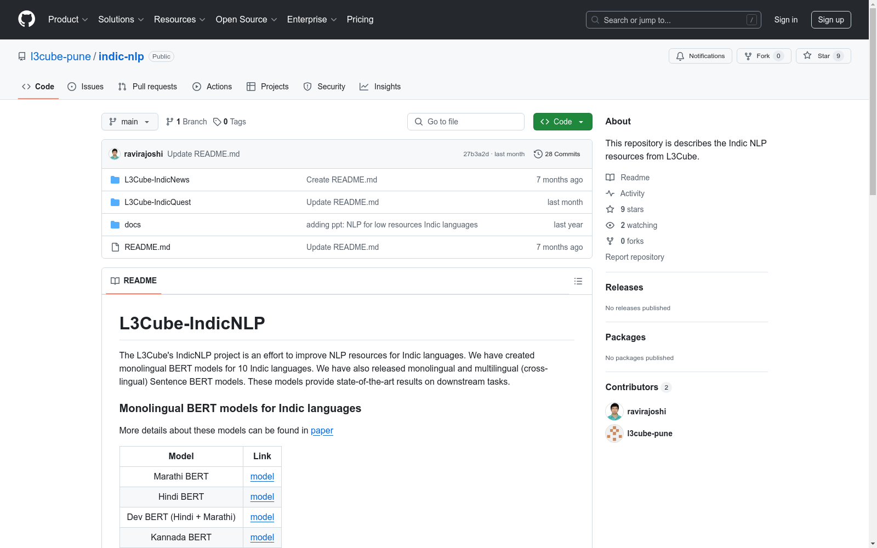
Task: Open the Projects tab
Action: 267,87
